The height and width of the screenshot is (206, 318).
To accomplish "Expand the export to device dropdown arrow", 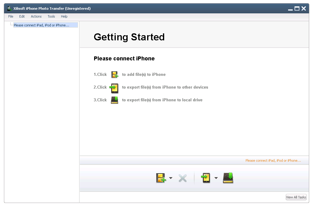I will tap(216, 178).
